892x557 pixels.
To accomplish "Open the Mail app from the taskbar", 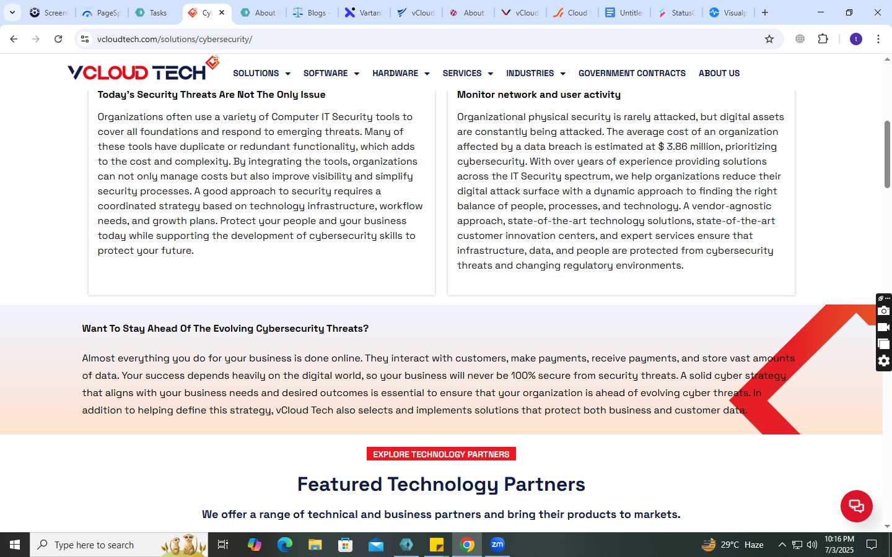I will pyautogui.click(x=375, y=545).
